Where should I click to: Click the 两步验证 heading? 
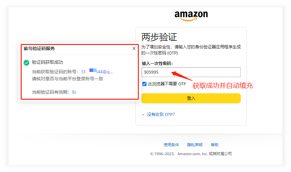[x=159, y=37]
